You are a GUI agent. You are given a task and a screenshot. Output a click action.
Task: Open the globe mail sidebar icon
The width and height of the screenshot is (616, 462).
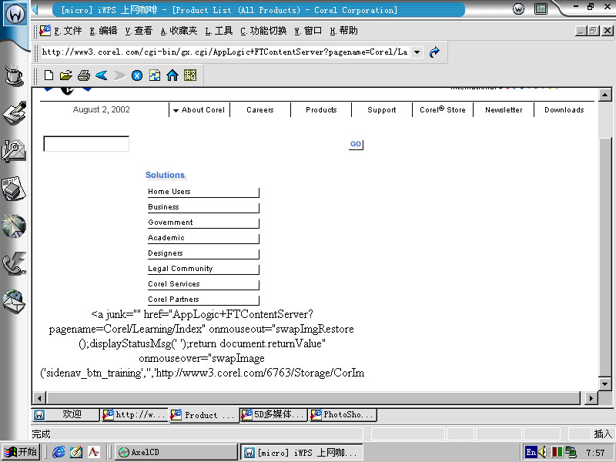[x=14, y=302]
